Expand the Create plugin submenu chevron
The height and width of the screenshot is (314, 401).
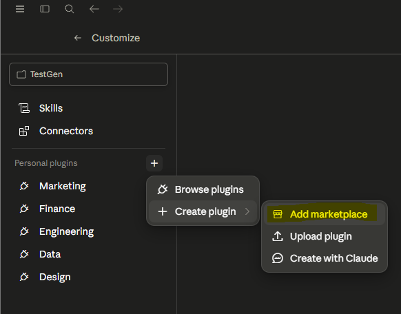click(247, 211)
